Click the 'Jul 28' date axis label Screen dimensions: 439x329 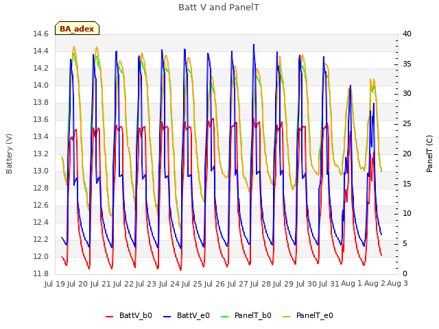[x=261, y=284]
